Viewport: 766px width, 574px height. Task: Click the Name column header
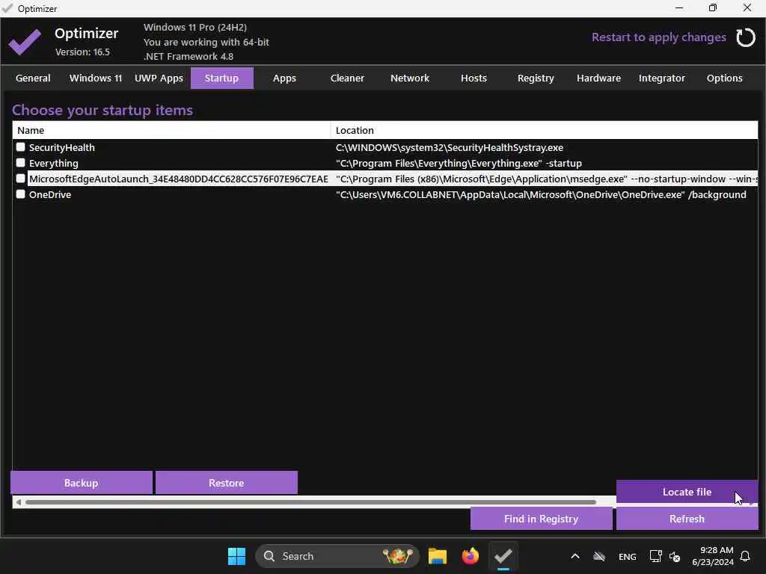click(x=171, y=130)
